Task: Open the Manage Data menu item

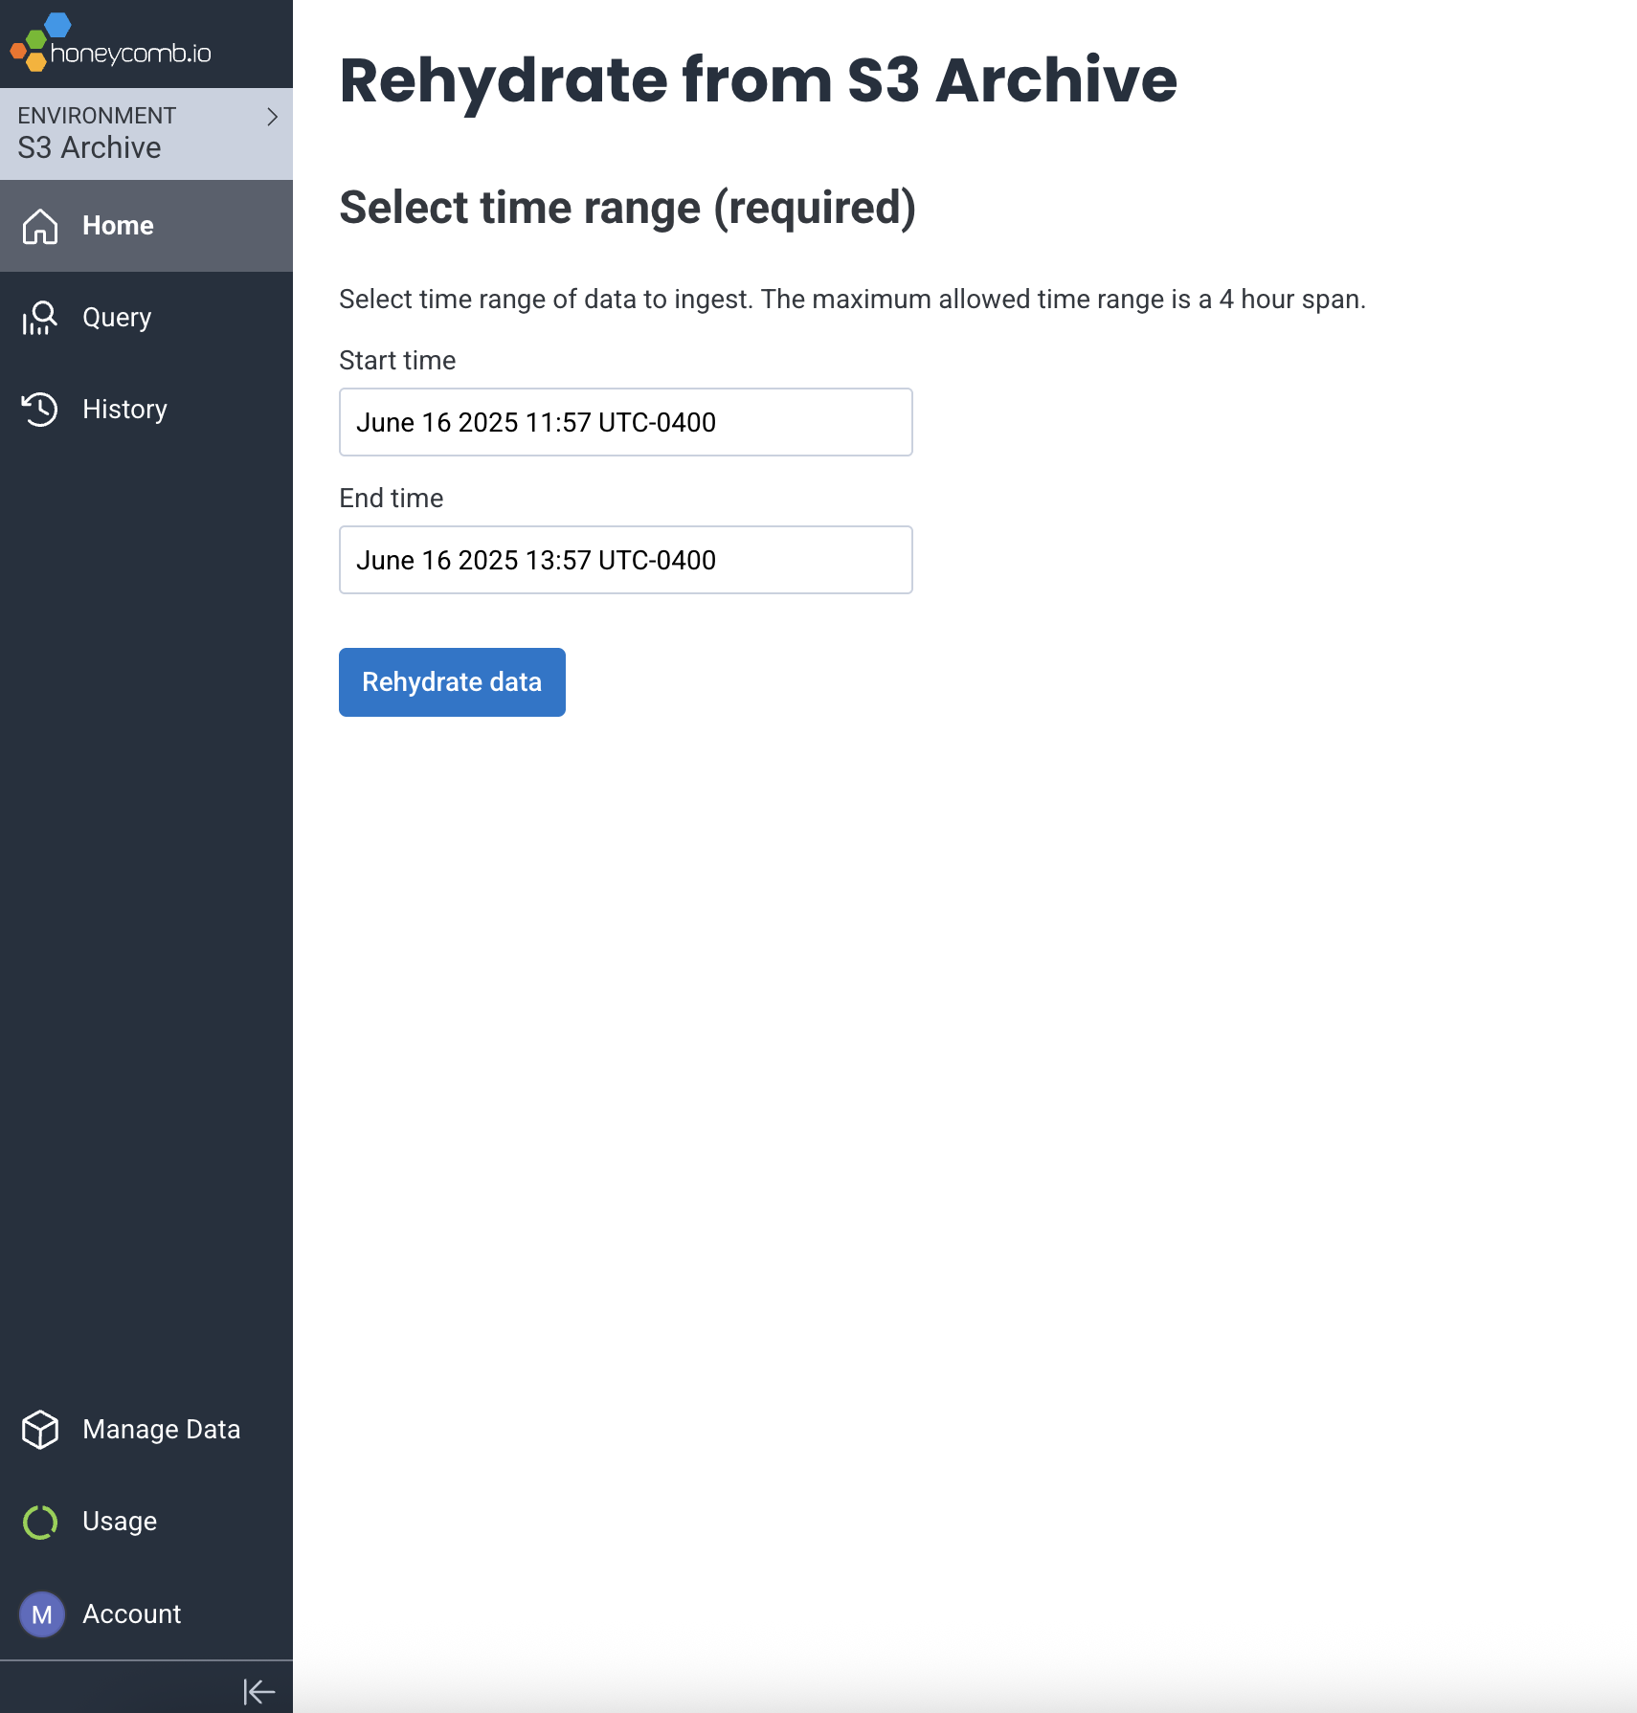Action: point(146,1430)
